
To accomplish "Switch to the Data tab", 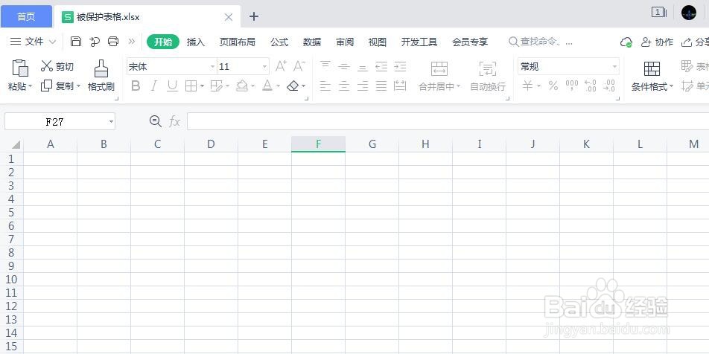I will 312,42.
